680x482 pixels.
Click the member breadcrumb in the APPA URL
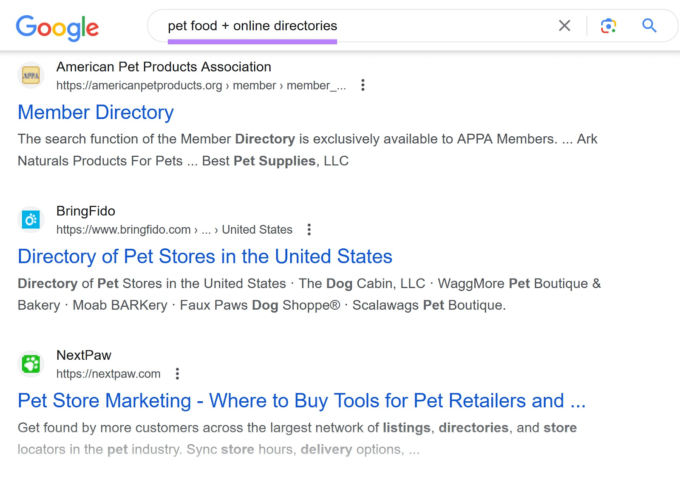click(254, 85)
